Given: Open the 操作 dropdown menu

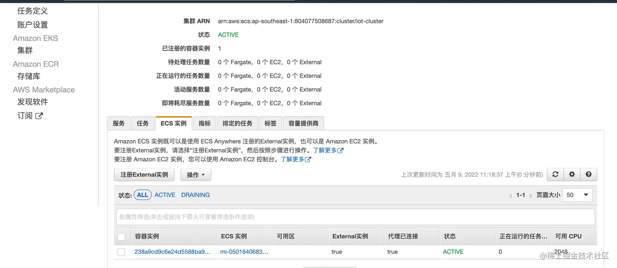Looking at the screenshot, I should point(196,175).
